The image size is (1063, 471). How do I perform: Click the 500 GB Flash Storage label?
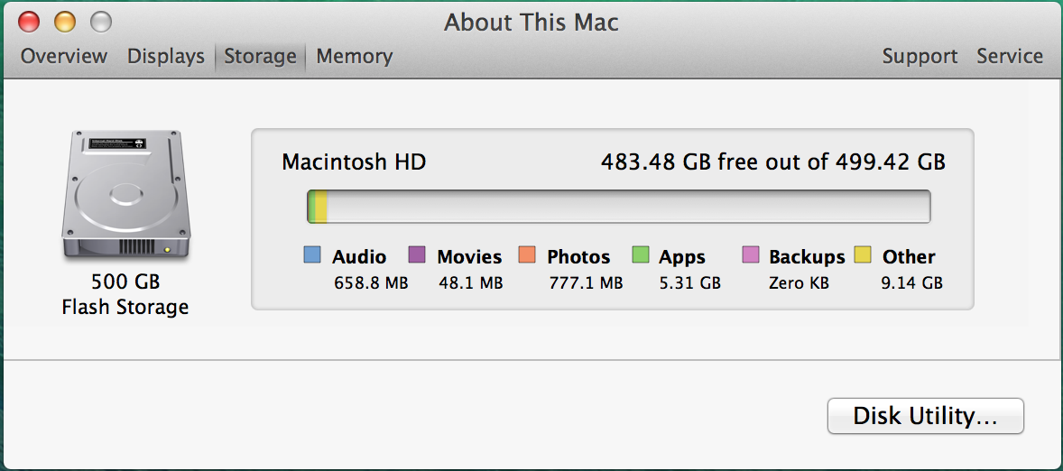tap(125, 294)
